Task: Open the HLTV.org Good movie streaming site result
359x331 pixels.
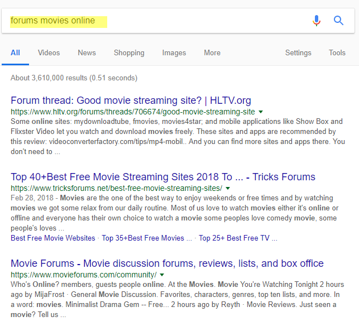Action: [131, 100]
